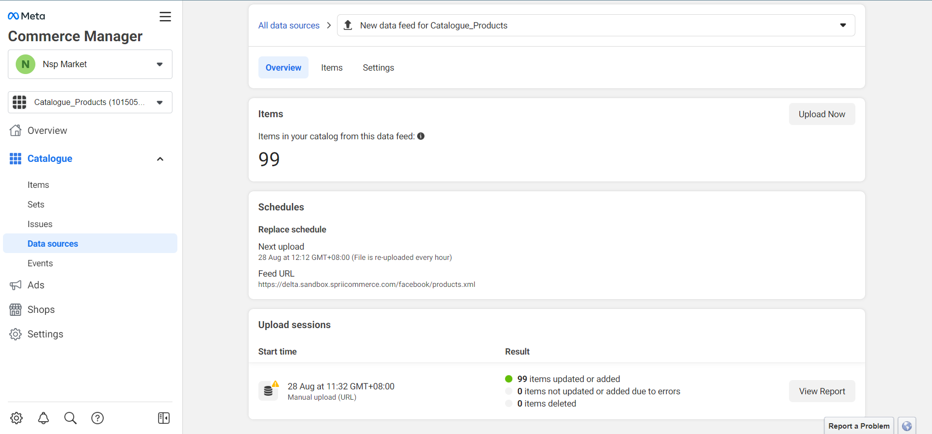This screenshot has width=932, height=434.
Task: Open Sets in the sidebar
Action: click(x=36, y=204)
